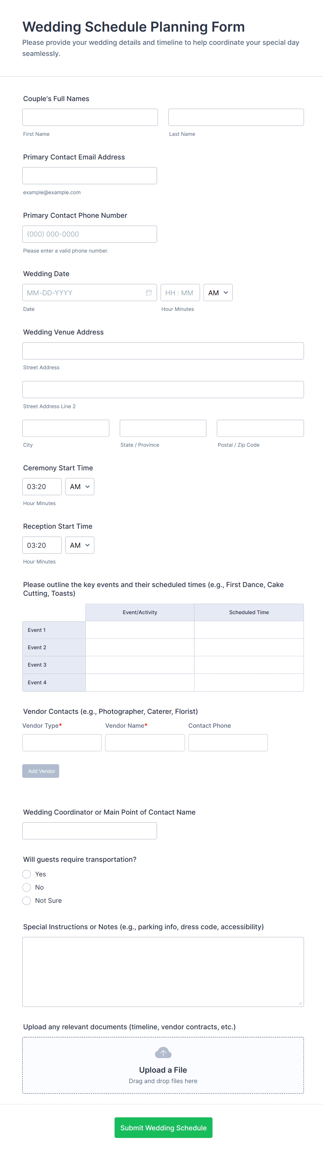This screenshot has height=1155, width=323.
Task: Click the Vendor Type input field
Action: (62, 743)
